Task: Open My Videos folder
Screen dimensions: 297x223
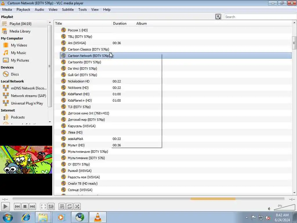Action: [x=24, y=45]
